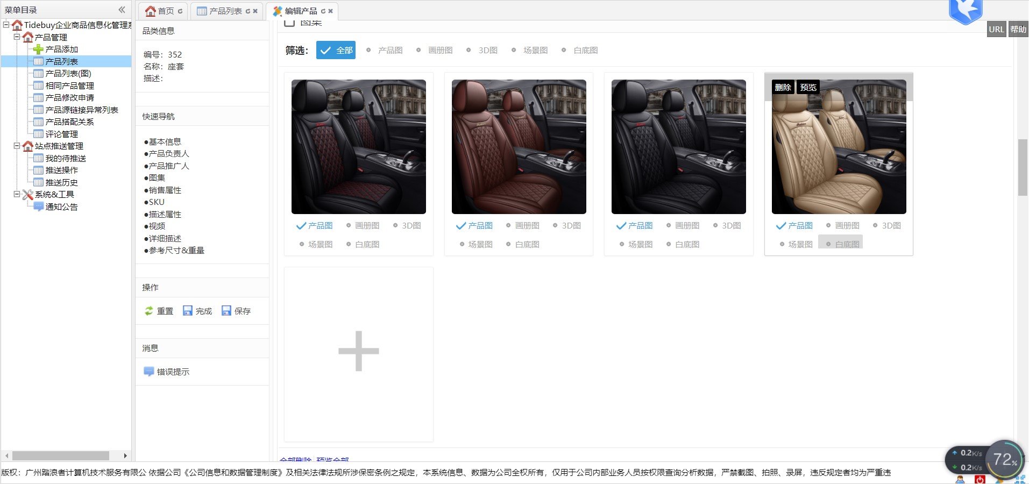1029x484 pixels.
Task: Mark first seat image as 3D图
Action: tap(407, 226)
